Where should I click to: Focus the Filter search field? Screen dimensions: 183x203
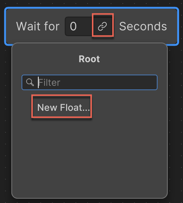pos(90,82)
